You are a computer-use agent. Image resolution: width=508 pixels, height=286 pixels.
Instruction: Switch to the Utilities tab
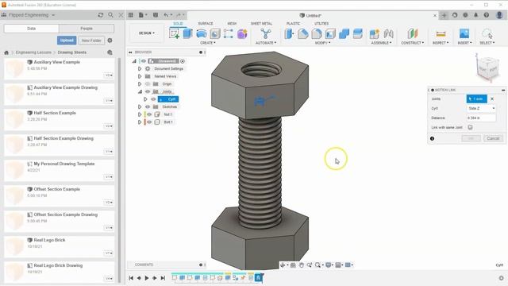321,23
